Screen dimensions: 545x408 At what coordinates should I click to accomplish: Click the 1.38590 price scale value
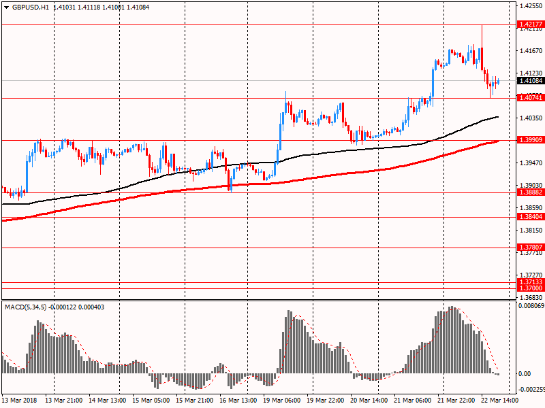[x=531, y=208]
